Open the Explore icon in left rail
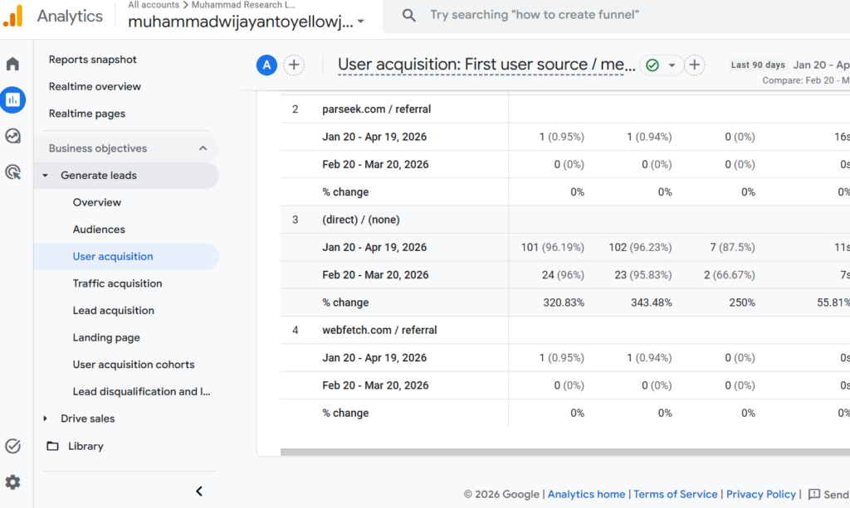Image resolution: width=850 pixels, height=508 pixels. (13, 136)
